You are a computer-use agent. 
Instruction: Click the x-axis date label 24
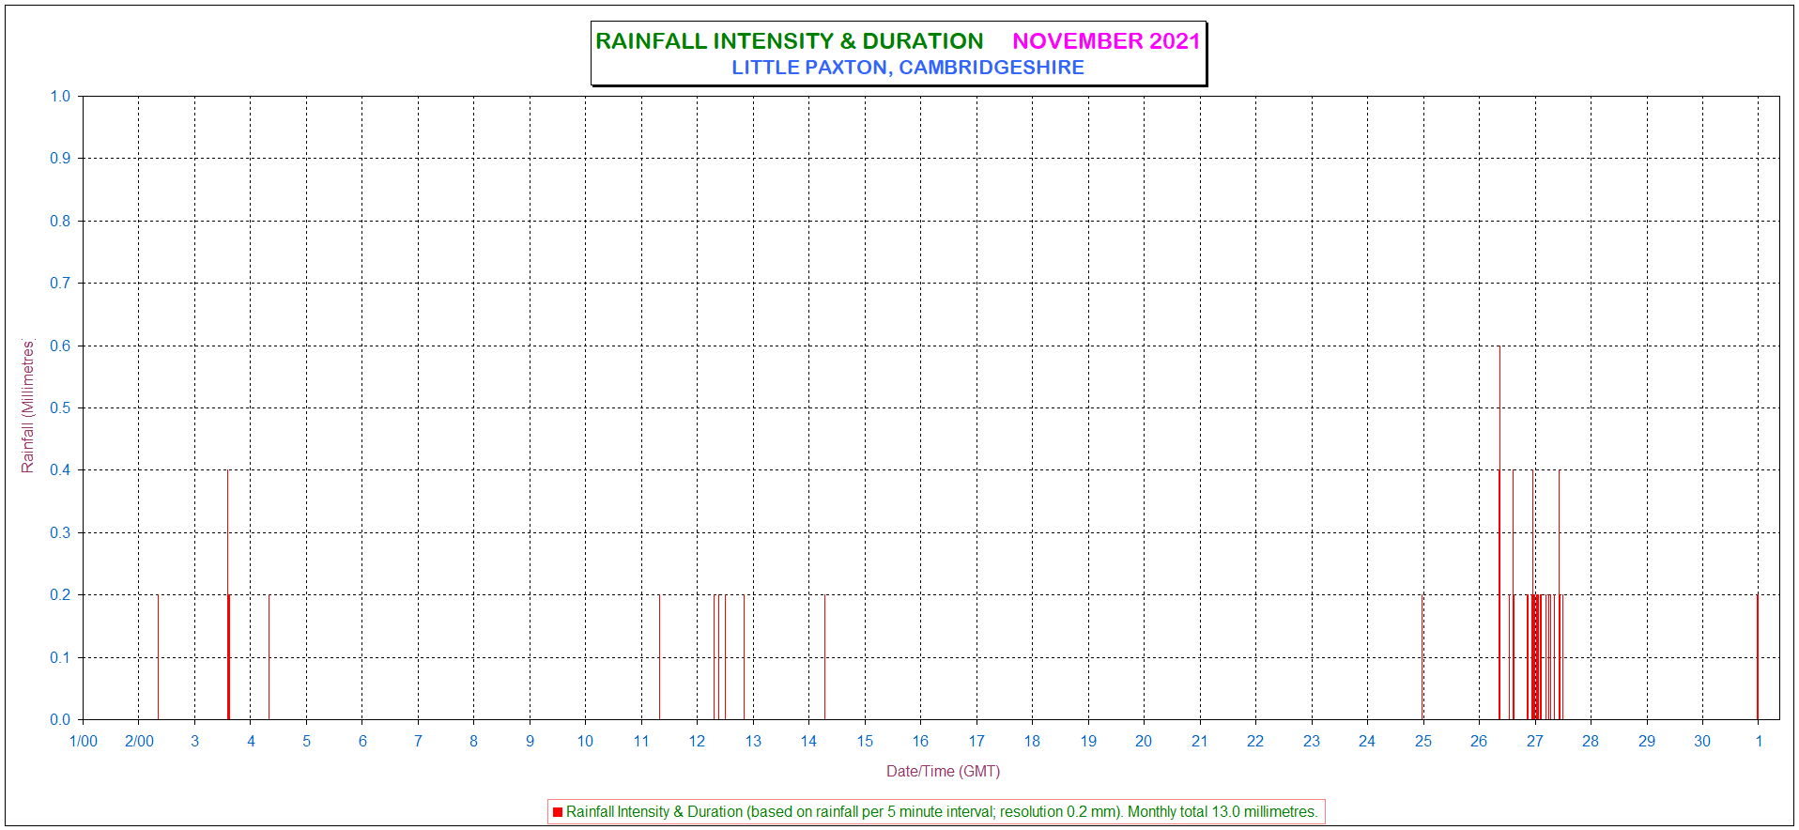tap(1367, 742)
